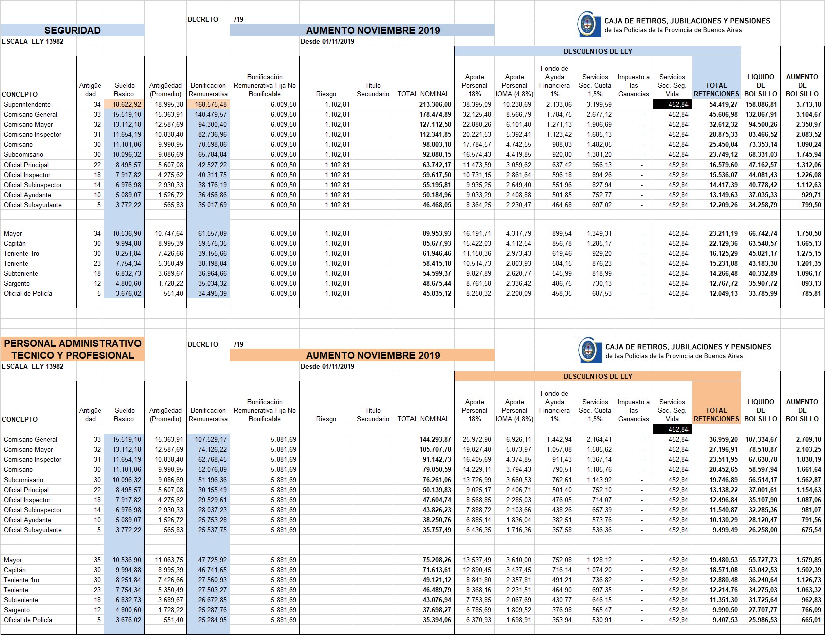The height and width of the screenshot is (635, 825).
Task: Select the lower orange DESCUENTOS DE LEY header
Action: pyautogui.click(x=597, y=376)
